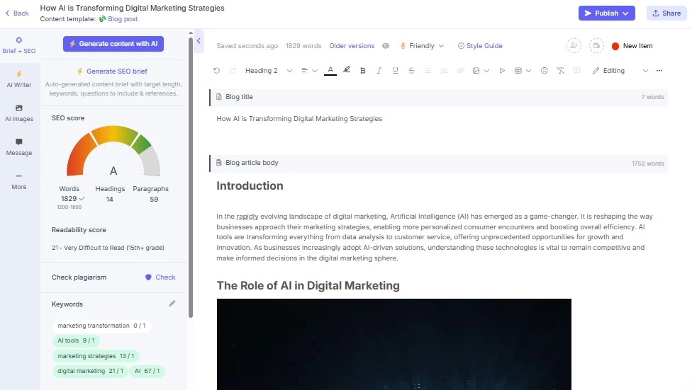Insert an emoji

tap(544, 71)
